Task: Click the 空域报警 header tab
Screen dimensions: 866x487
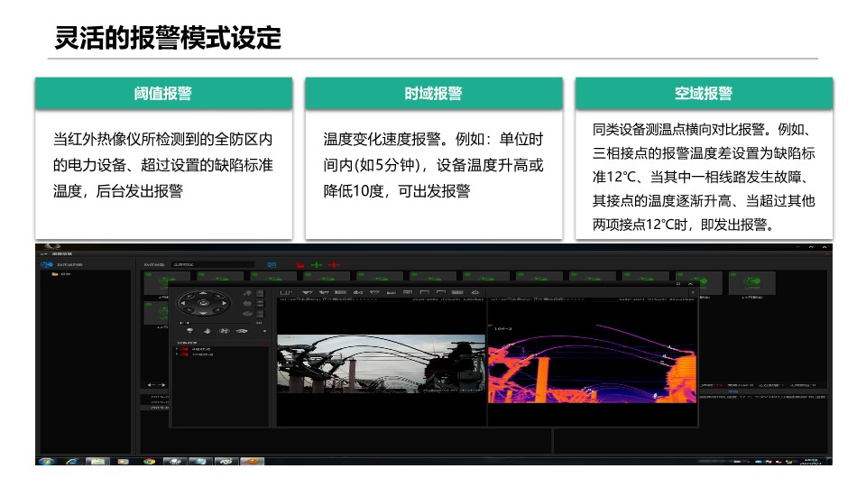Action: pos(703,94)
